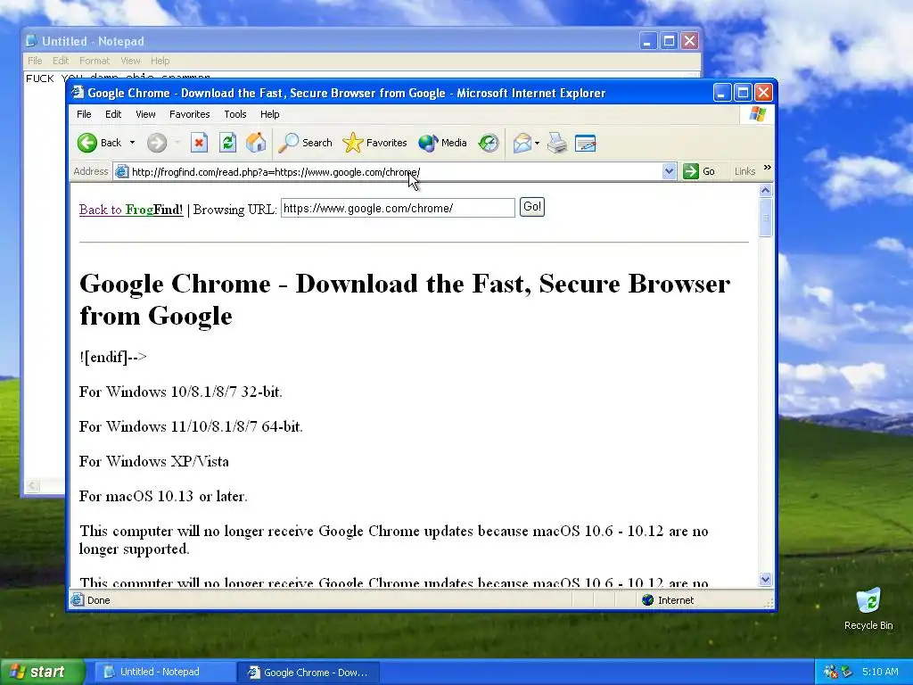Expand the address bar dropdown arrow
The image size is (913, 685).
click(x=669, y=171)
